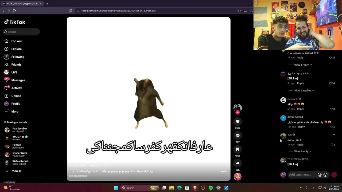This screenshot has width=342, height=192.
Task: Open Paz Escobar's account
Action: (16, 130)
